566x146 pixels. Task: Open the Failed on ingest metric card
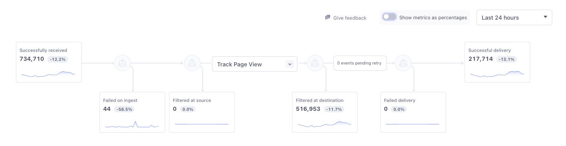tap(132, 112)
